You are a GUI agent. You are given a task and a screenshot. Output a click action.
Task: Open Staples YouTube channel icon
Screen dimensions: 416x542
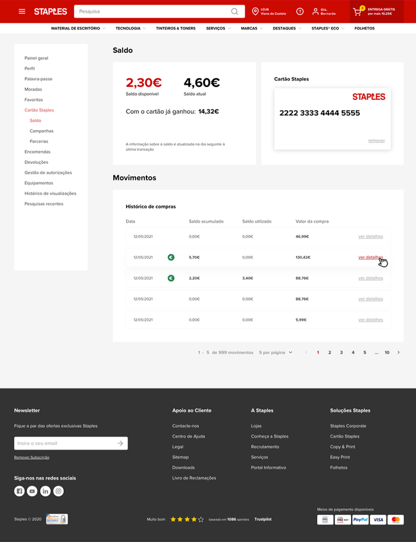(33, 491)
